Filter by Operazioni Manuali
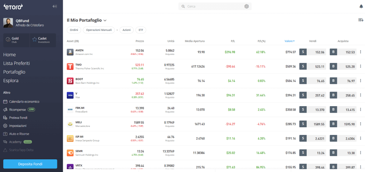Viewport: 365px width, 172px height. (x=99, y=30)
